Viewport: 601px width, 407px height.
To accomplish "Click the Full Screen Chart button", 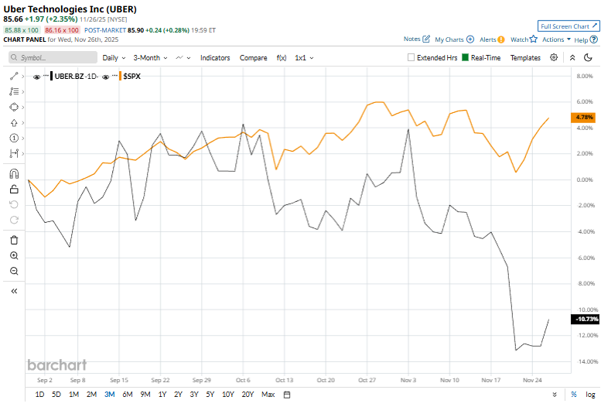I will 569,26.
